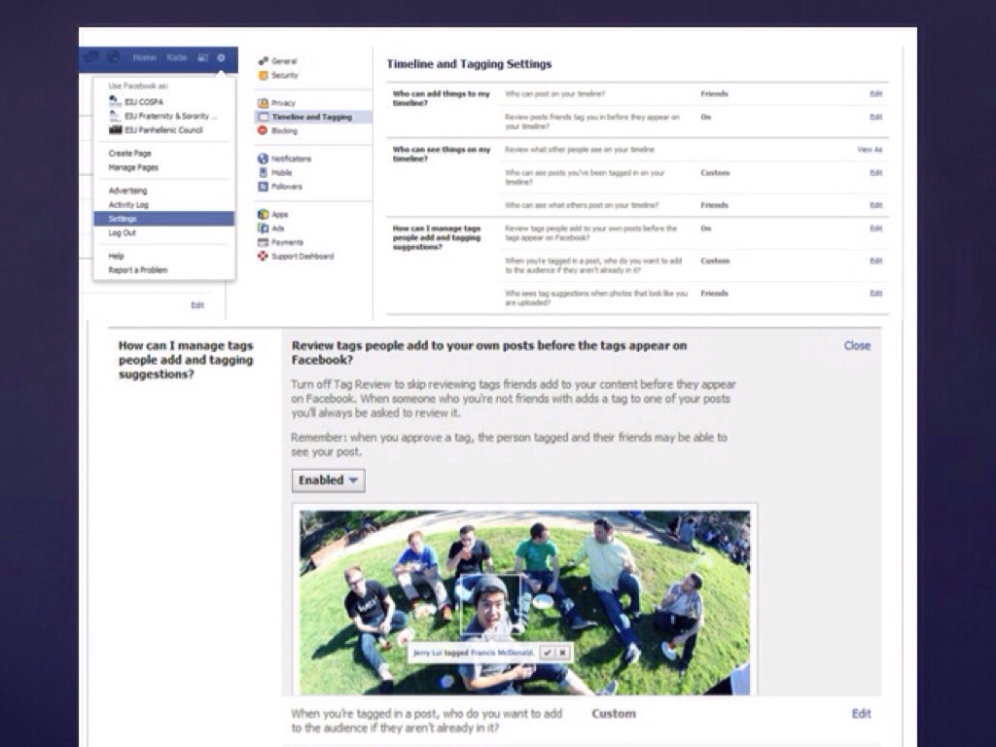This screenshot has height=747, width=996.
Task: Click the Payments card icon in the sidebar
Action: [263, 242]
